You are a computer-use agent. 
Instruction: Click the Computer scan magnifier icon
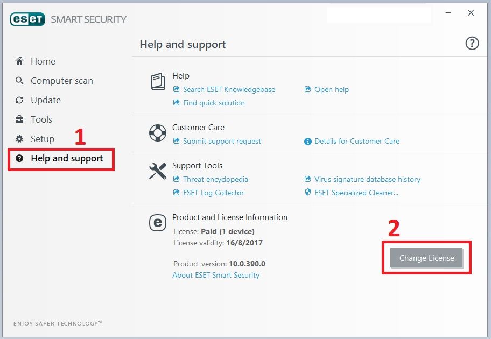pos(19,81)
